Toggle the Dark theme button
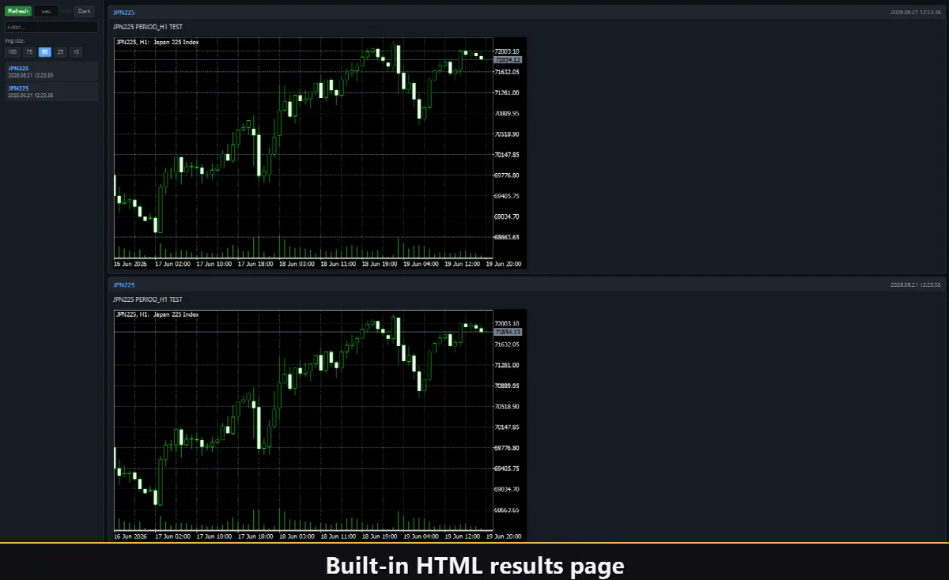The width and height of the screenshot is (949, 580). pyautogui.click(x=85, y=11)
